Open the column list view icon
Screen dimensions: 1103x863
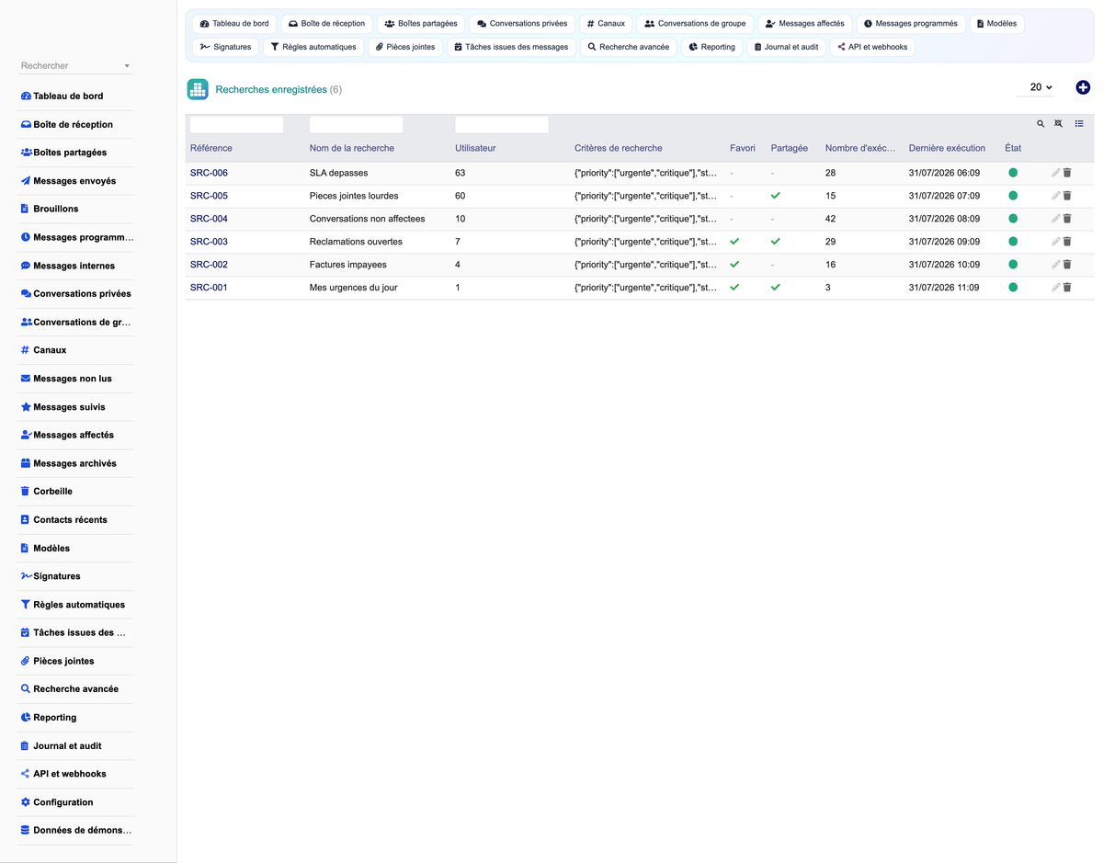pos(1079,124)
